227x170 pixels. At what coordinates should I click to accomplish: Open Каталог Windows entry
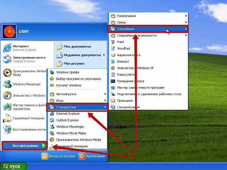77,85
